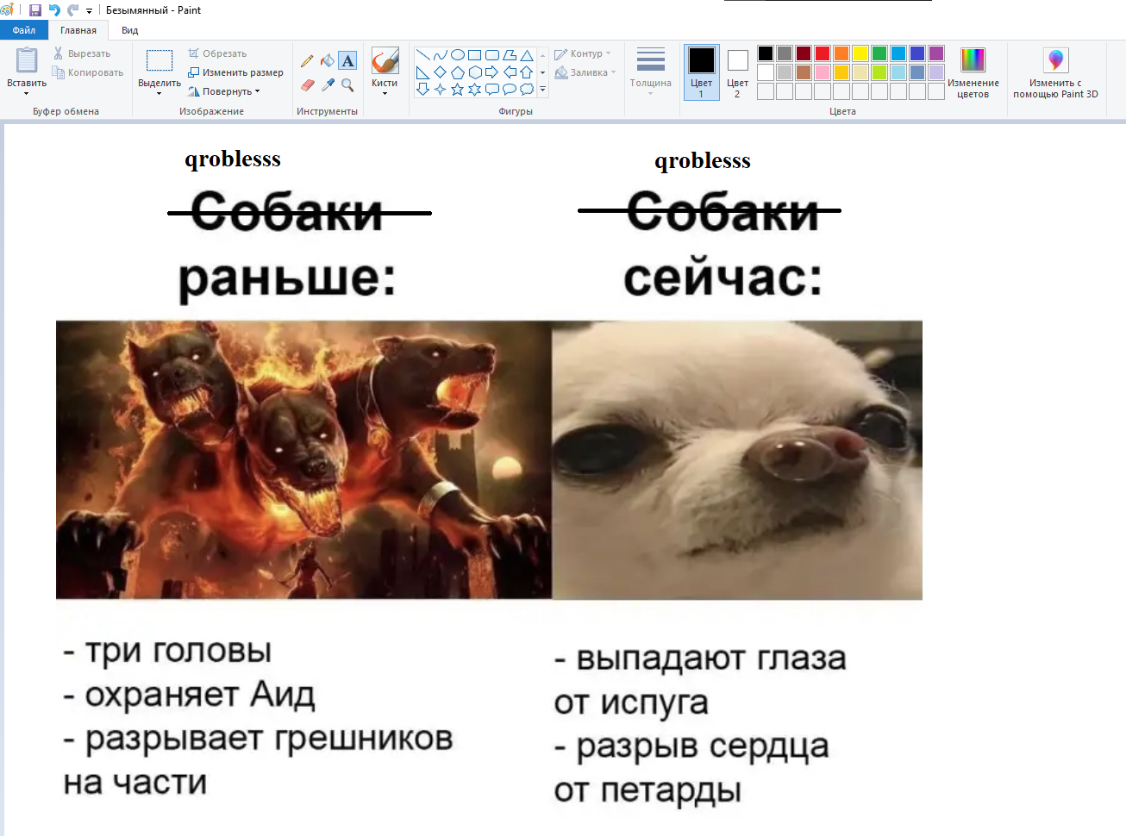
Task: Choose the five-point star shape
Action: (x=457, y=89)
